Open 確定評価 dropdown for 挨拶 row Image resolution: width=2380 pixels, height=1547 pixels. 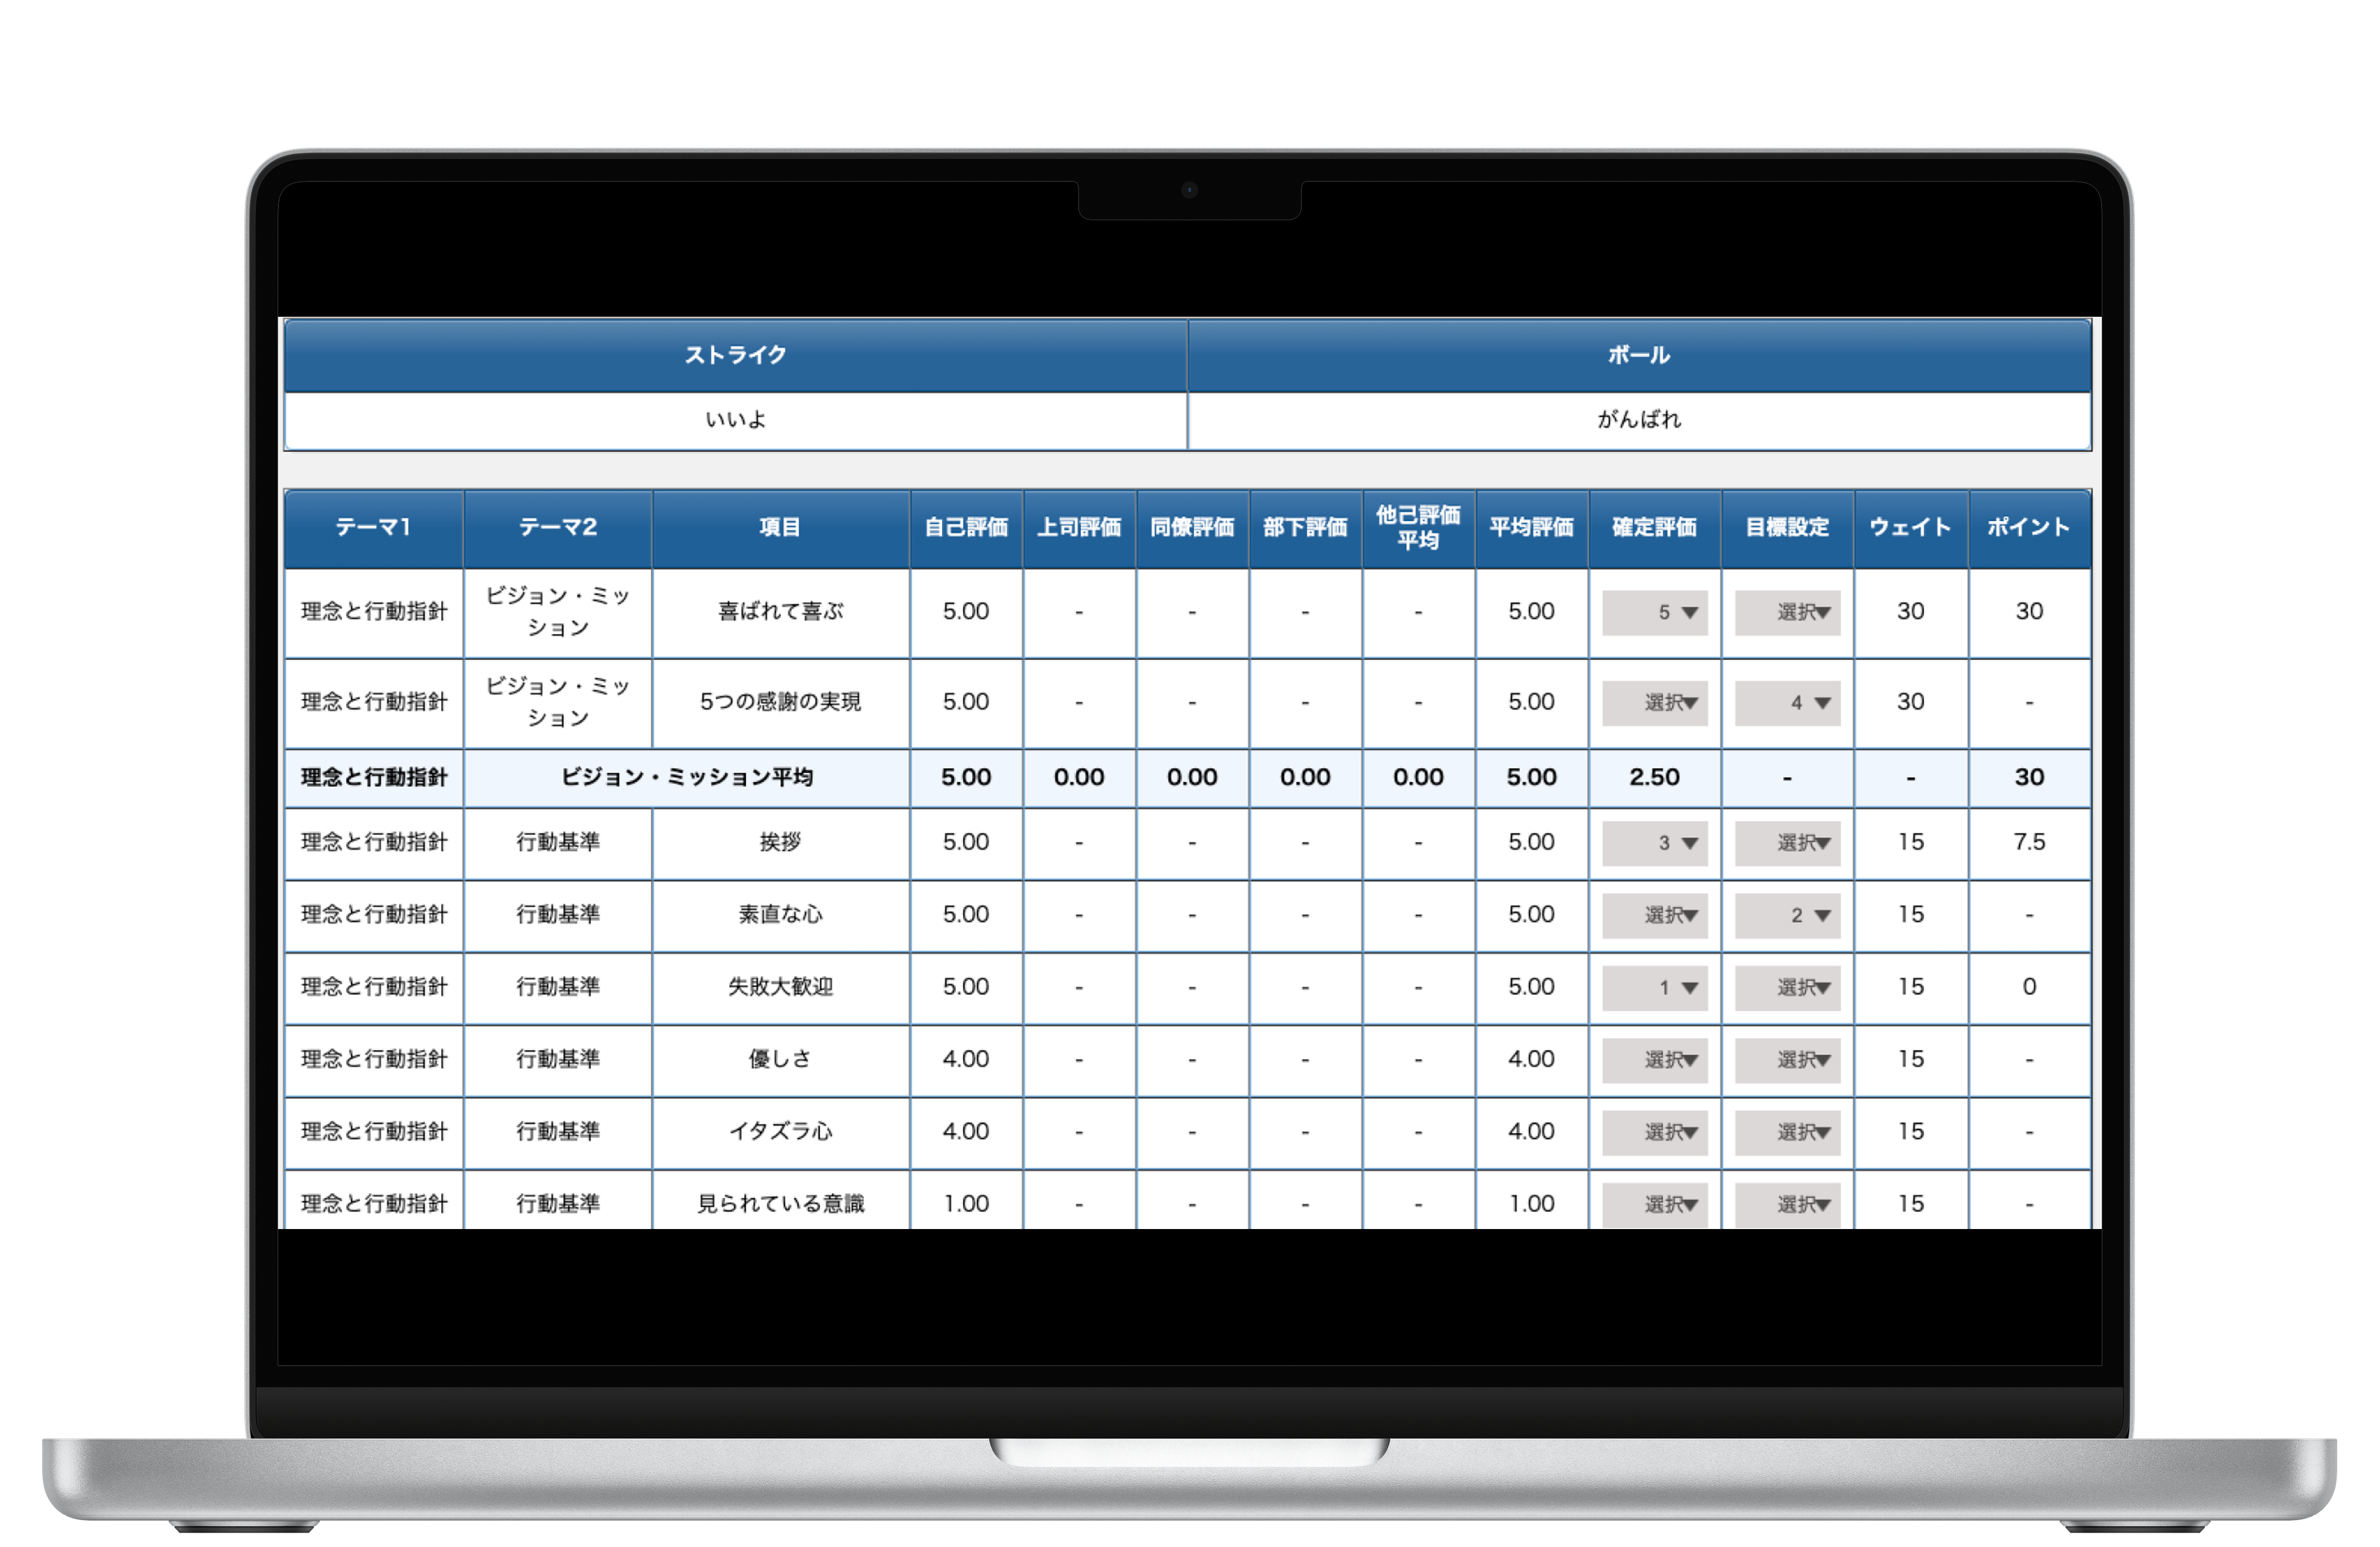click(1654, 843)
